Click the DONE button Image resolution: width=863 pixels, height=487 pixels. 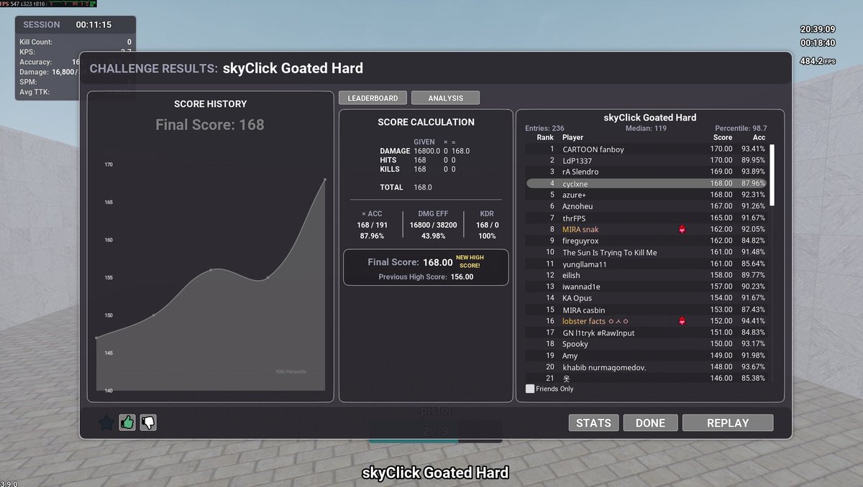pyautogui.click(x=650, y=423)
